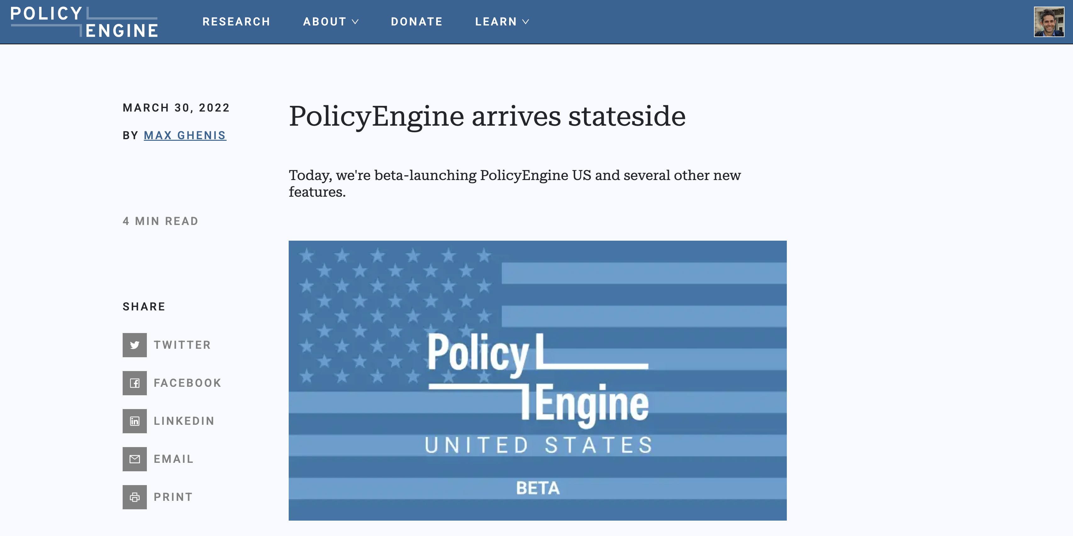Click the 4 MIN READ indicator

(160, 221)
